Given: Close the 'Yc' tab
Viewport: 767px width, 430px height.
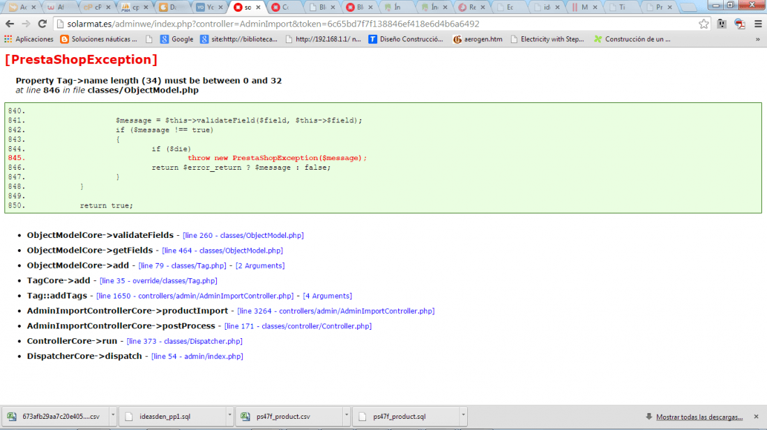Looking at the screenshot, I should point(220,8).
